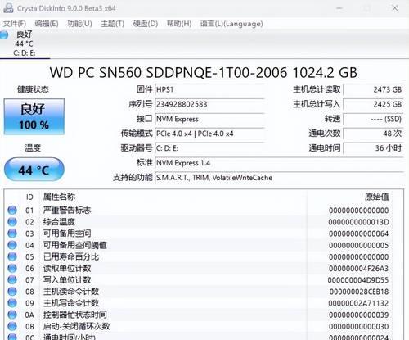Click the 支持的功能 field with S.M.A.R.T., TRIM

coord(279,178)
